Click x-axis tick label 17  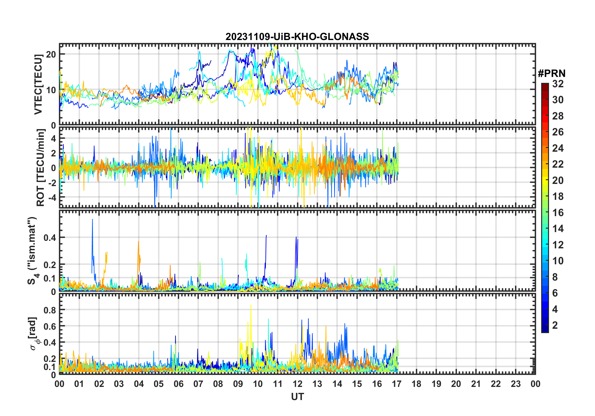coord(396,384)
